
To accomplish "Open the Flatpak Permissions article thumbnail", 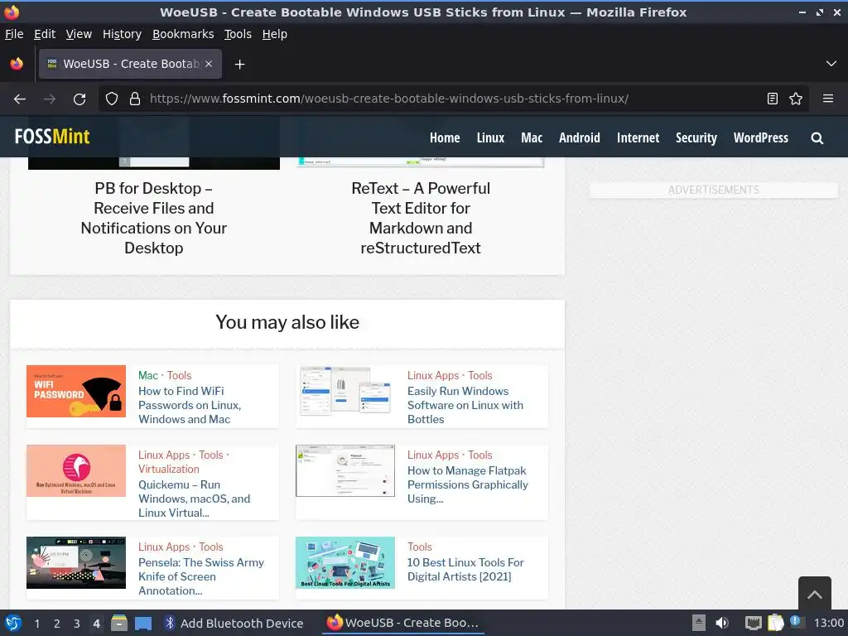I will [345, 470].
